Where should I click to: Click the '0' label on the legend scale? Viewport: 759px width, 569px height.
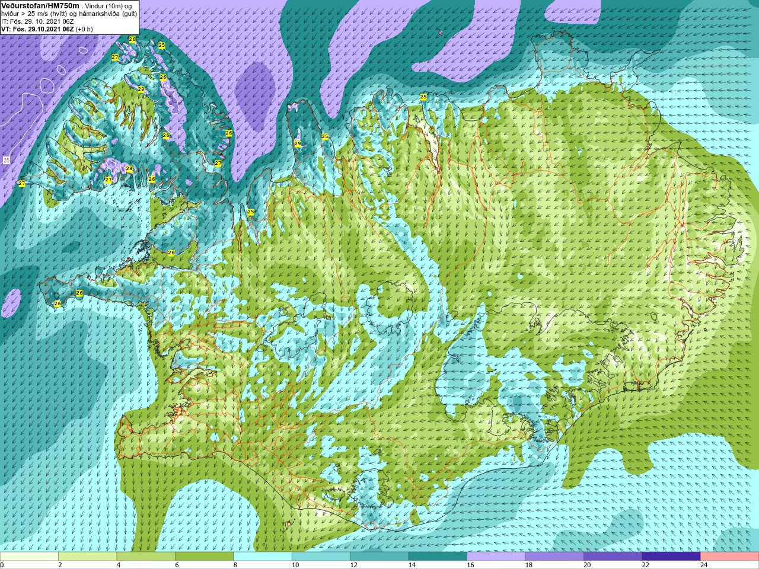coord(2,565)
